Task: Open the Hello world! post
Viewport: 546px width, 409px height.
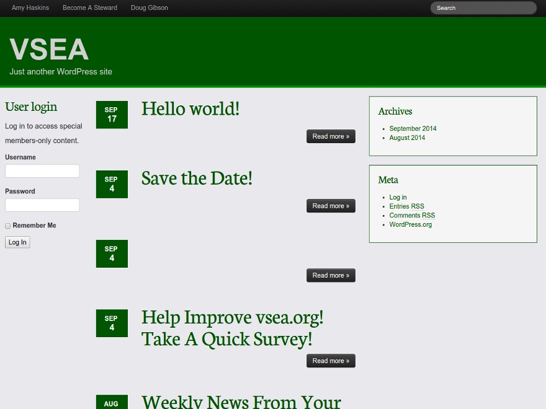Action: tap(190, 108)
